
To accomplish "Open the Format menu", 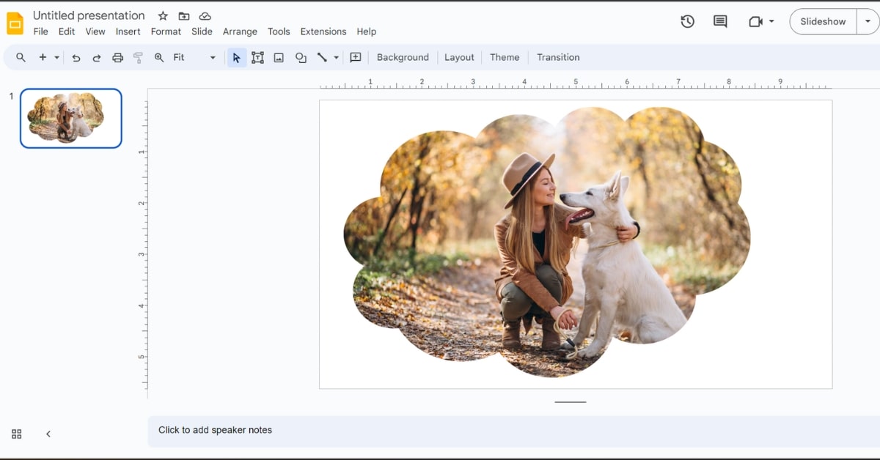I will [x=166, y=31].
